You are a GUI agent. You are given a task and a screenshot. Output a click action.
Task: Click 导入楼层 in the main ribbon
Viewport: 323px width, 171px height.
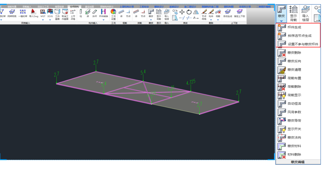[x=167, y=14]
